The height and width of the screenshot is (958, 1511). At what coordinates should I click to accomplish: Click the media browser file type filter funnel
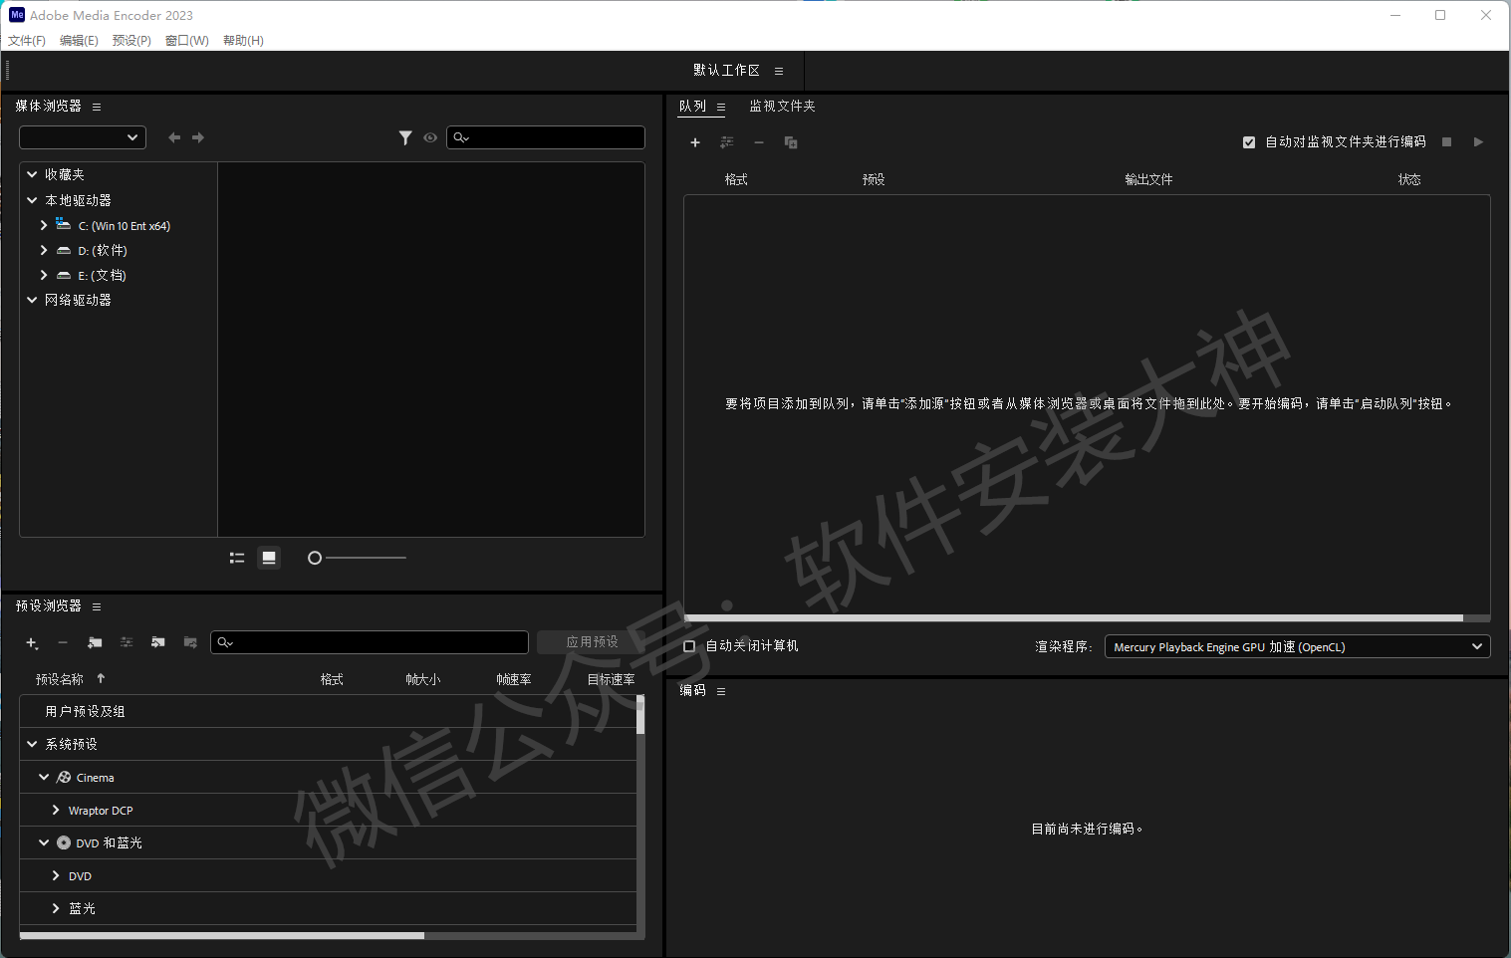point(405,137)
